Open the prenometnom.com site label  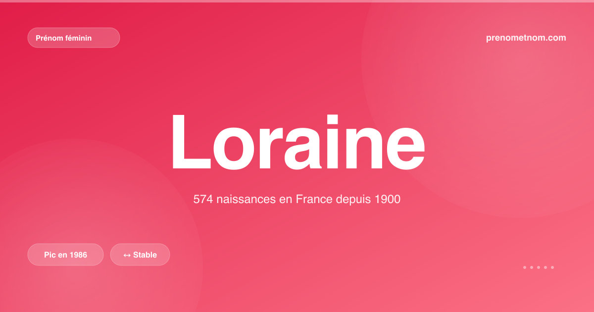[526, 38]
